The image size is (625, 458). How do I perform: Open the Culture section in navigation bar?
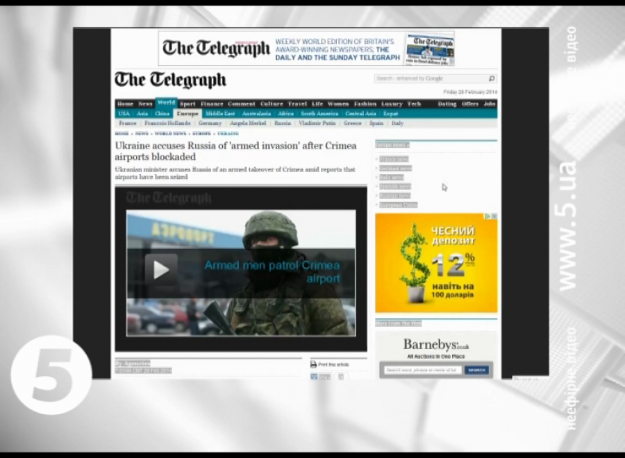272,104
